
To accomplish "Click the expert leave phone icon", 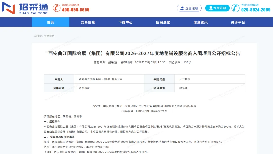I will click(236, 8).
